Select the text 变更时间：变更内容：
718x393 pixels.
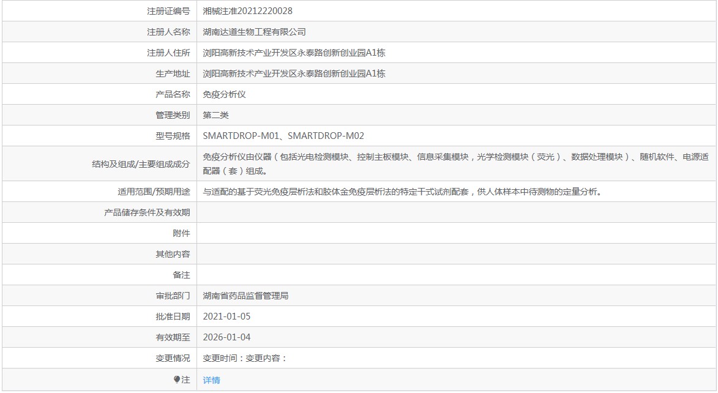pos(245,358)
